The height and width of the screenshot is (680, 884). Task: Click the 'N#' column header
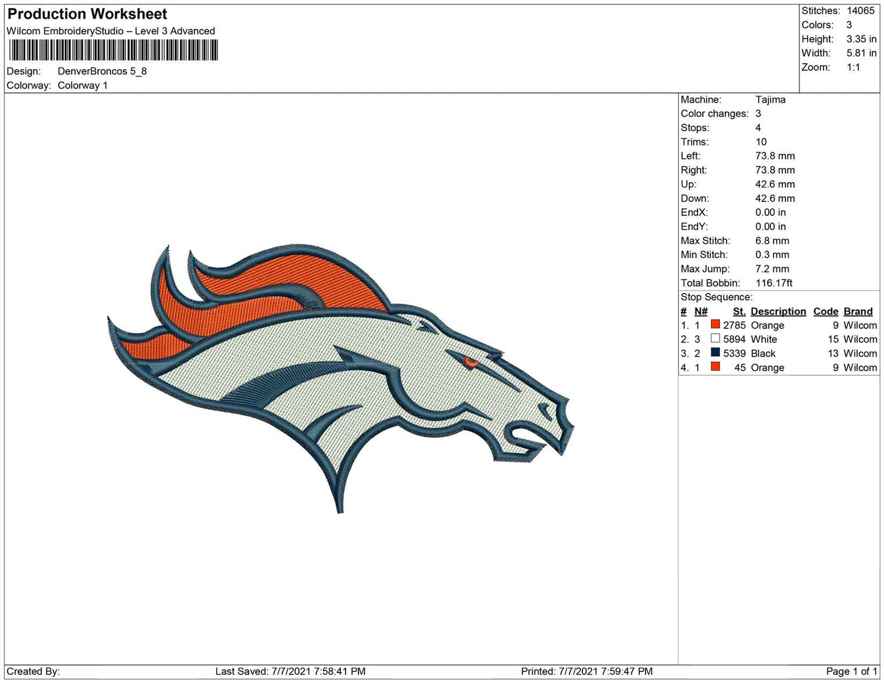click(701, 311)
